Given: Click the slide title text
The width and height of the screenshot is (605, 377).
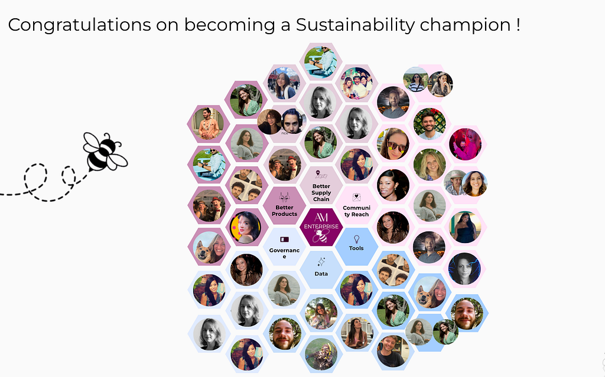Looking at the screenshot, I should (264, 25).
